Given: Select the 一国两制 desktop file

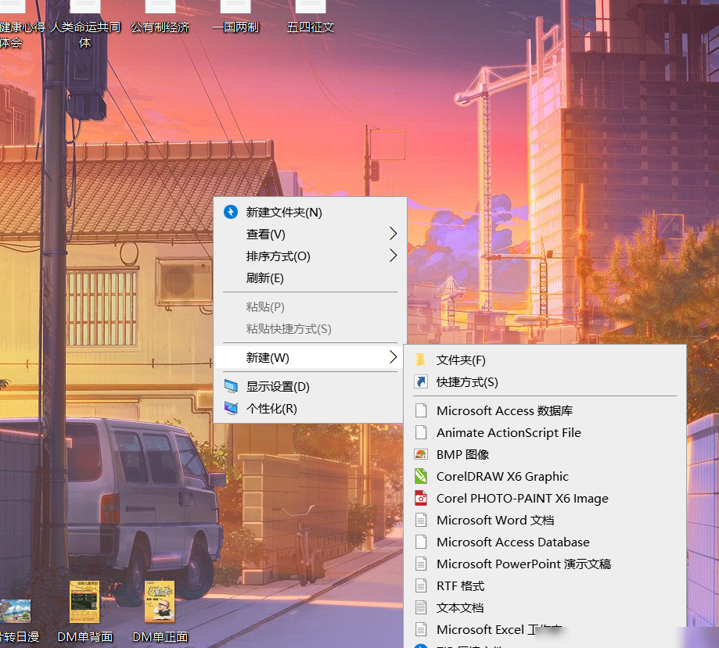Looking at the screenshot, I should 235,18.
